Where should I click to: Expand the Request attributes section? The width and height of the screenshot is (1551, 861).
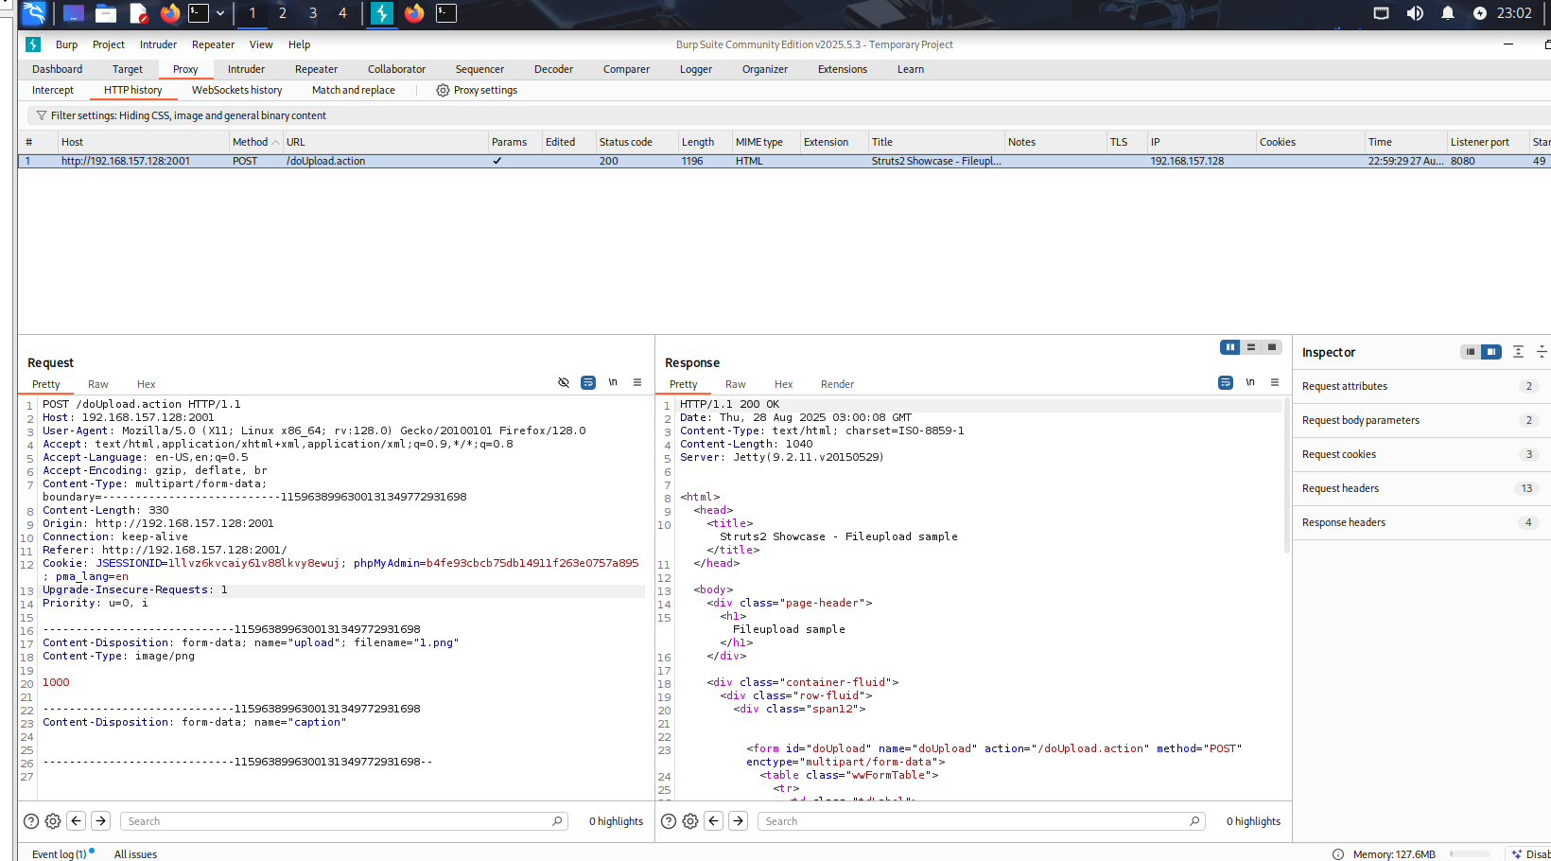click(x=1421, y=386)
